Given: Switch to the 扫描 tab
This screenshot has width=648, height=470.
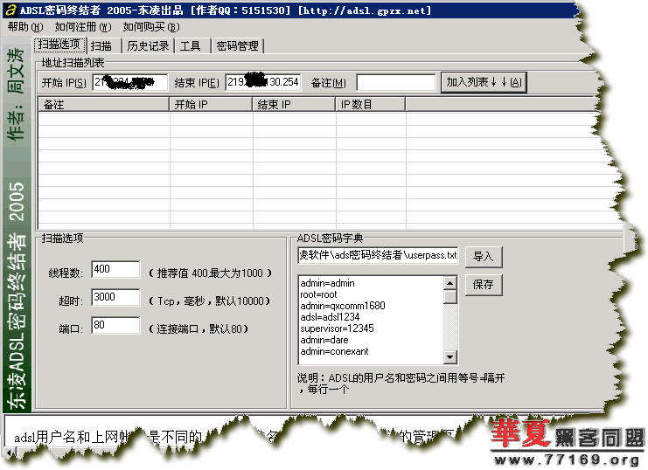Looking at the screenshot, I should [101, 45].
